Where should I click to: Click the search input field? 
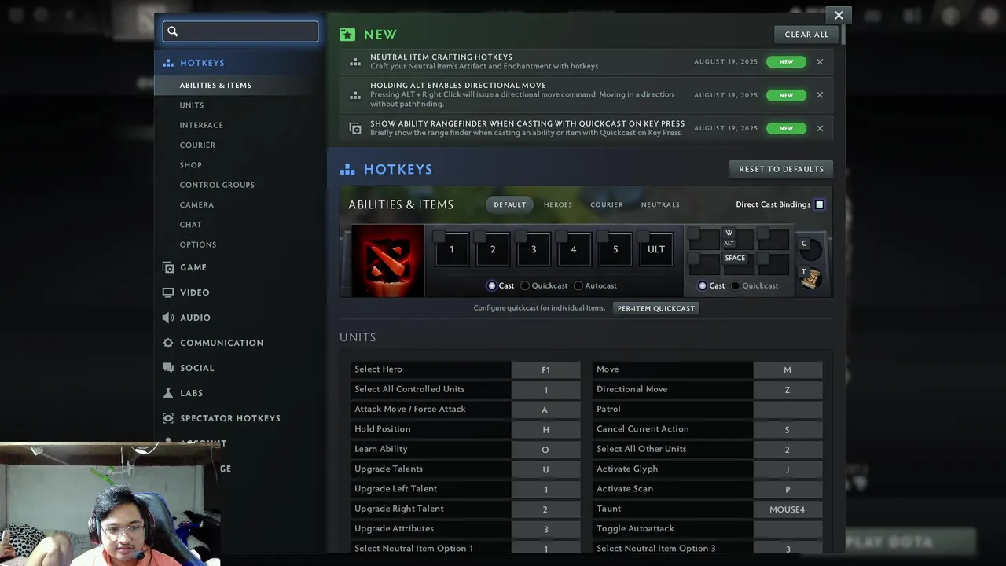pyautogui.click(x=240, y=31)
